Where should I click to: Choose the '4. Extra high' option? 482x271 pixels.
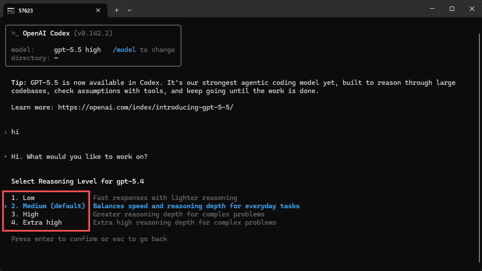[36, 223]
